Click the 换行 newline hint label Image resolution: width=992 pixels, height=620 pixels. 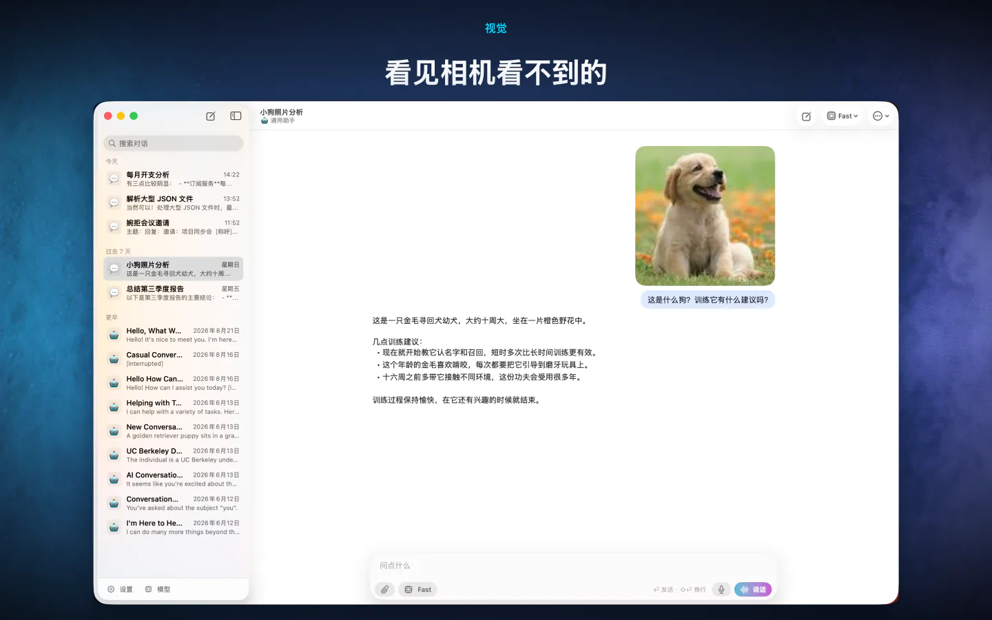[694, 590]
